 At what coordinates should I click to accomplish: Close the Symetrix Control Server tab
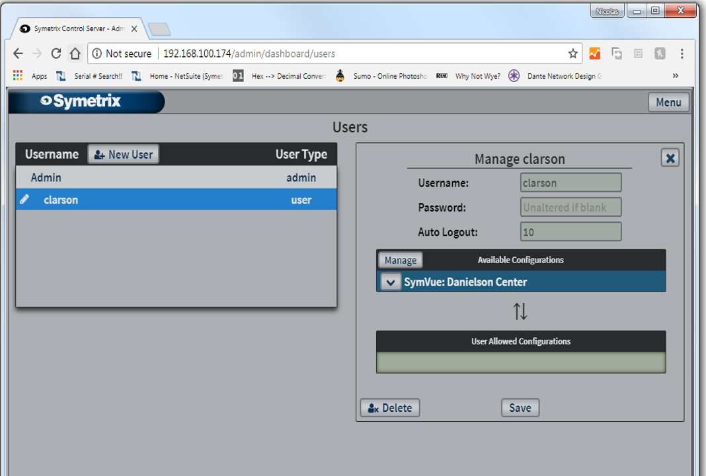(x=134, y=29)
